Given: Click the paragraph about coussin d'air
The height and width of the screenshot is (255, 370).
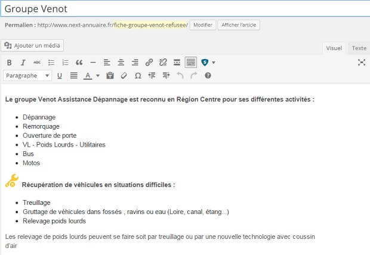Looking at the screenshot, I should pyautogui.click(x=160, y=241).
